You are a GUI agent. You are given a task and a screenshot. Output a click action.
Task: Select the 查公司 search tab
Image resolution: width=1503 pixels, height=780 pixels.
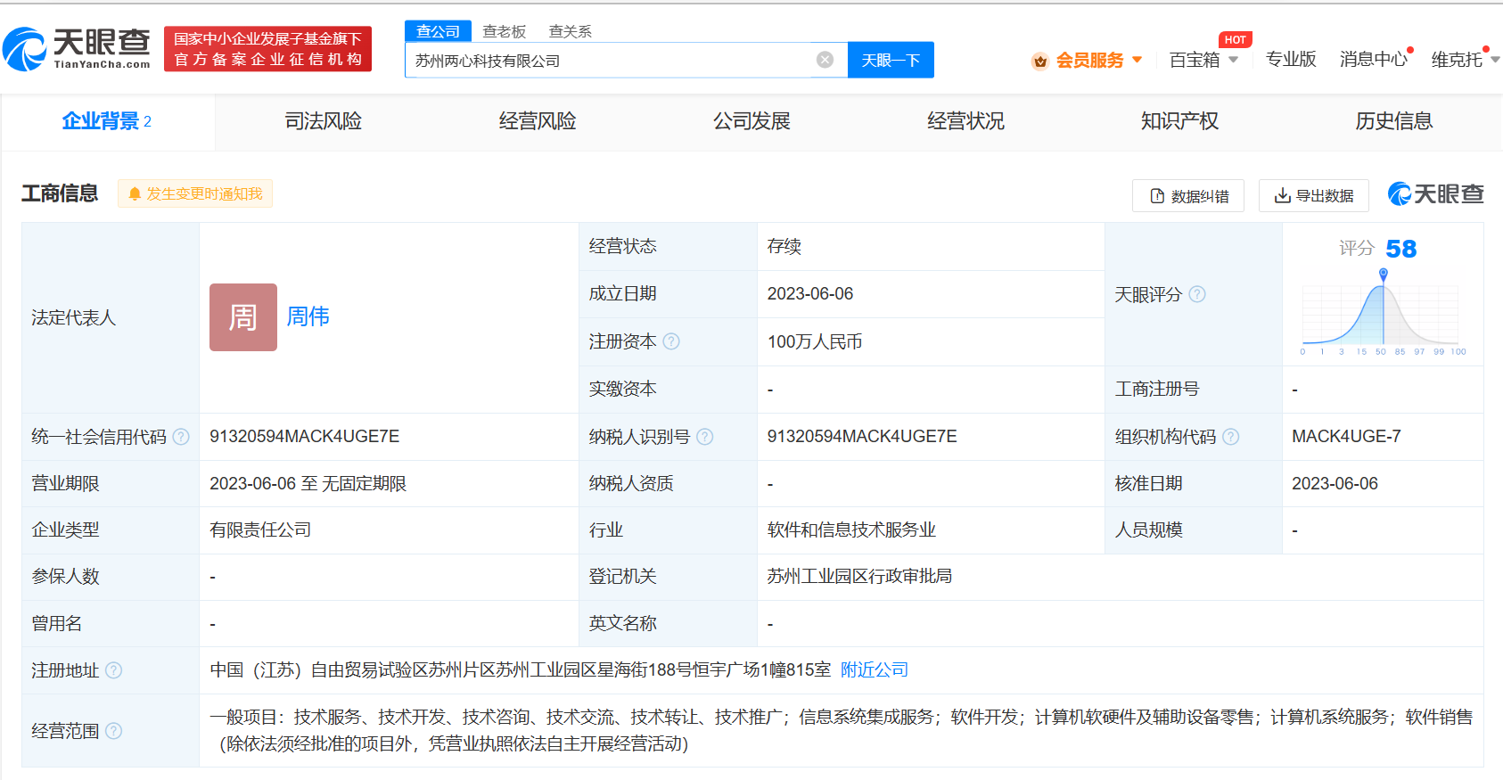tap(438, 31)
